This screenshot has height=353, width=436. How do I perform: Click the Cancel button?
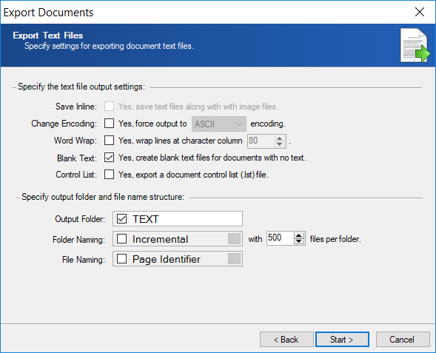coord(403,340)
